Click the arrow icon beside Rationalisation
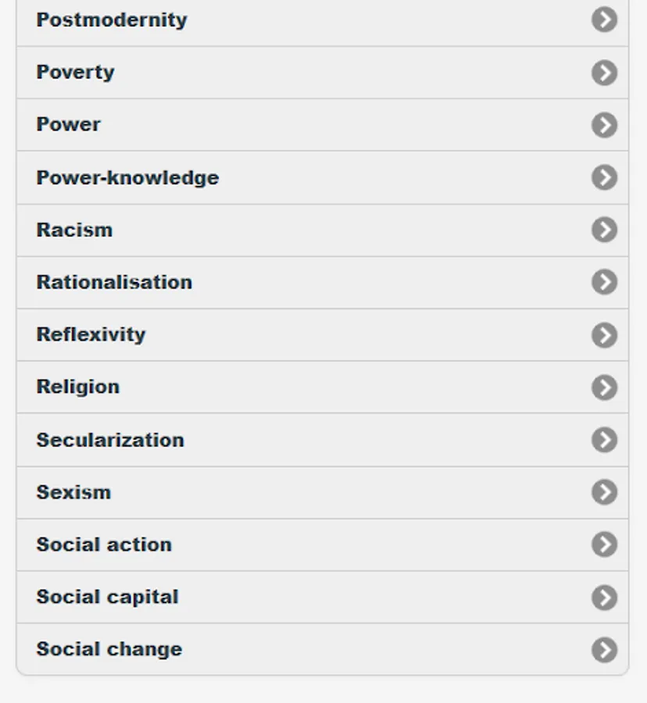 coord(604,282)
